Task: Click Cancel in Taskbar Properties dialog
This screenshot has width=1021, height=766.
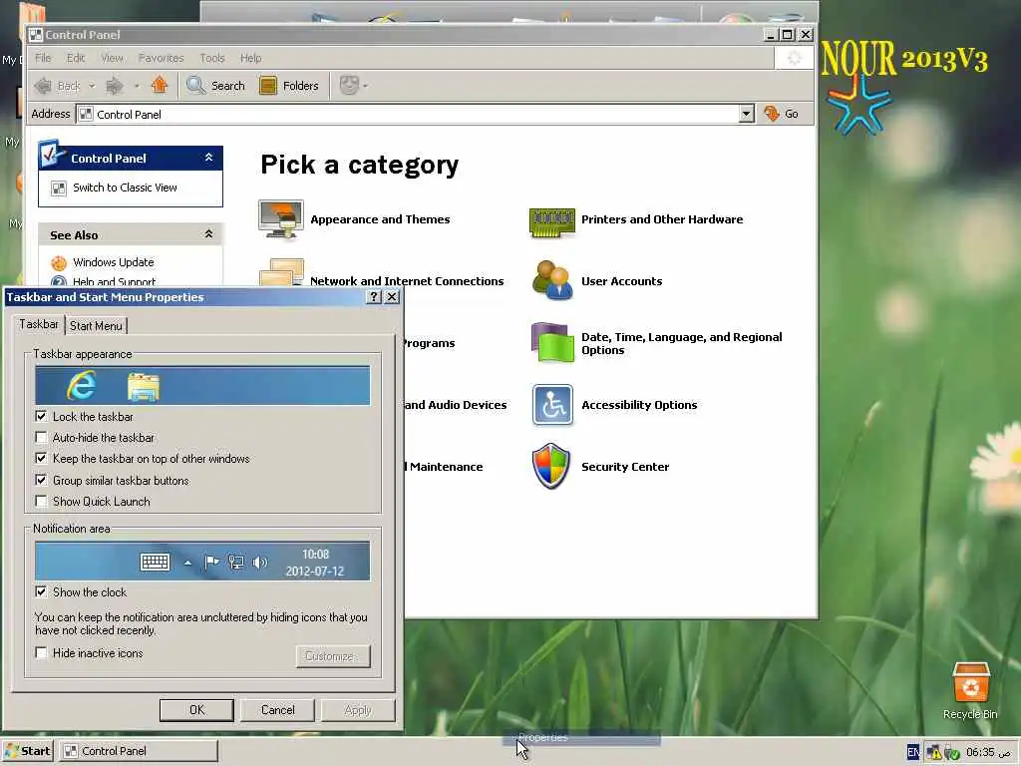Action: click(x=277, y=710)
